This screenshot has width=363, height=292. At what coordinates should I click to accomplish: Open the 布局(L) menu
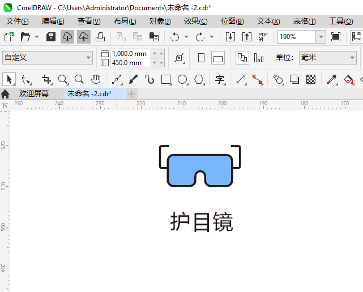[125, 22]
